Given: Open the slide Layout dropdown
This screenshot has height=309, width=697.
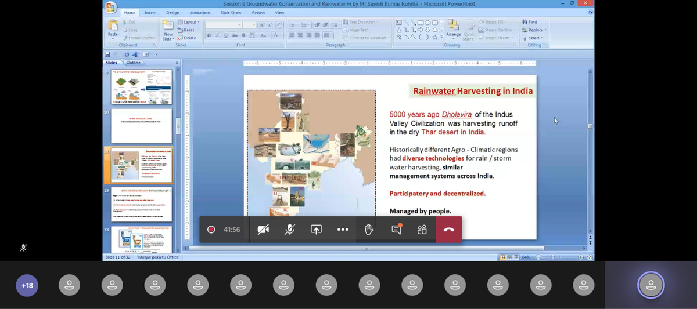Looking at the screenshot, I should 188,22.
